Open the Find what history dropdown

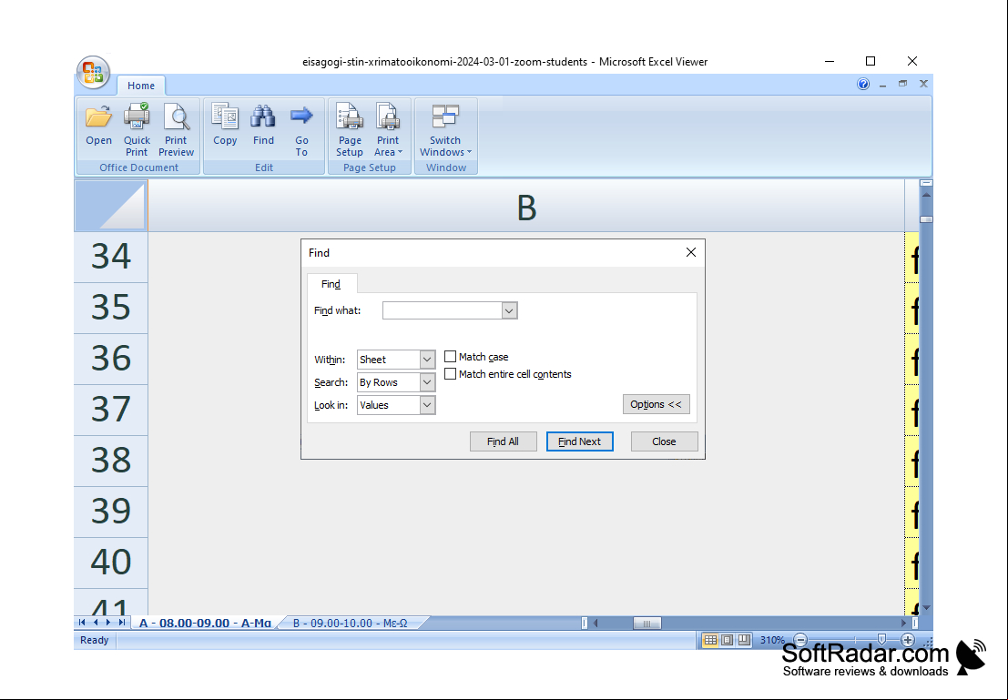point(509,310)
